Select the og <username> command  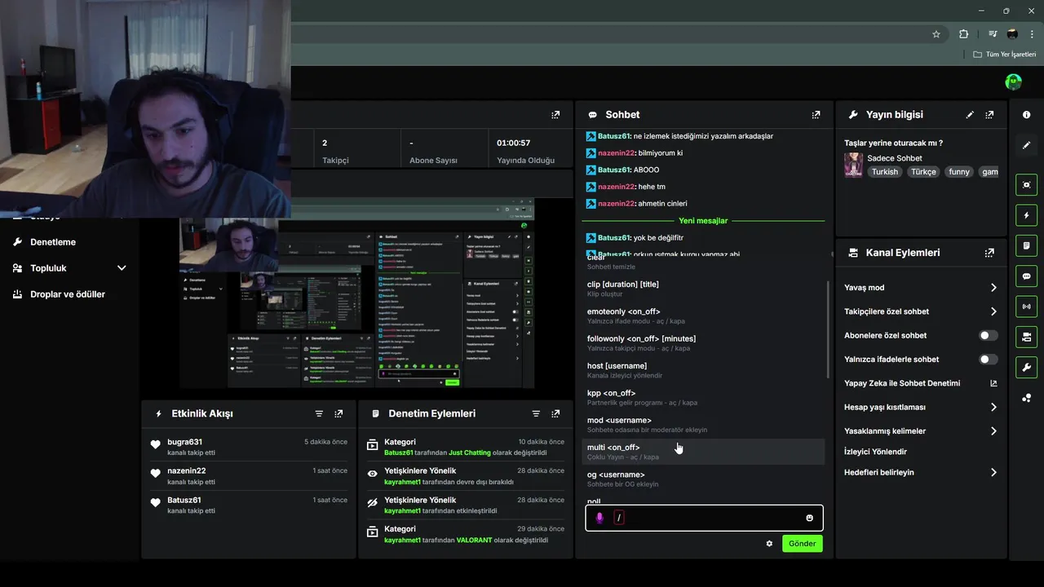coord(705,479)
